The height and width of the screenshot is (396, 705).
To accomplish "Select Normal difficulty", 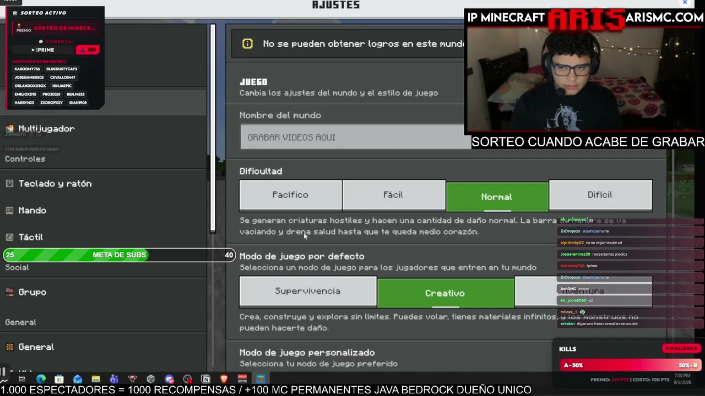I will point(497,196).
